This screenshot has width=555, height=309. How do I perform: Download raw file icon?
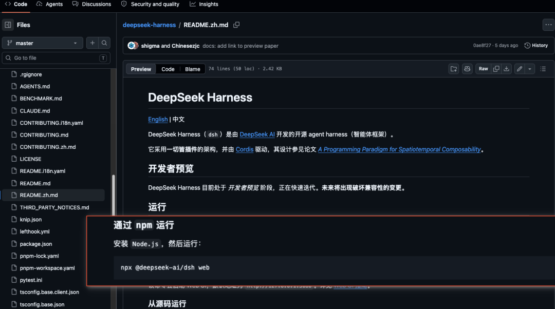click(507, 69)
